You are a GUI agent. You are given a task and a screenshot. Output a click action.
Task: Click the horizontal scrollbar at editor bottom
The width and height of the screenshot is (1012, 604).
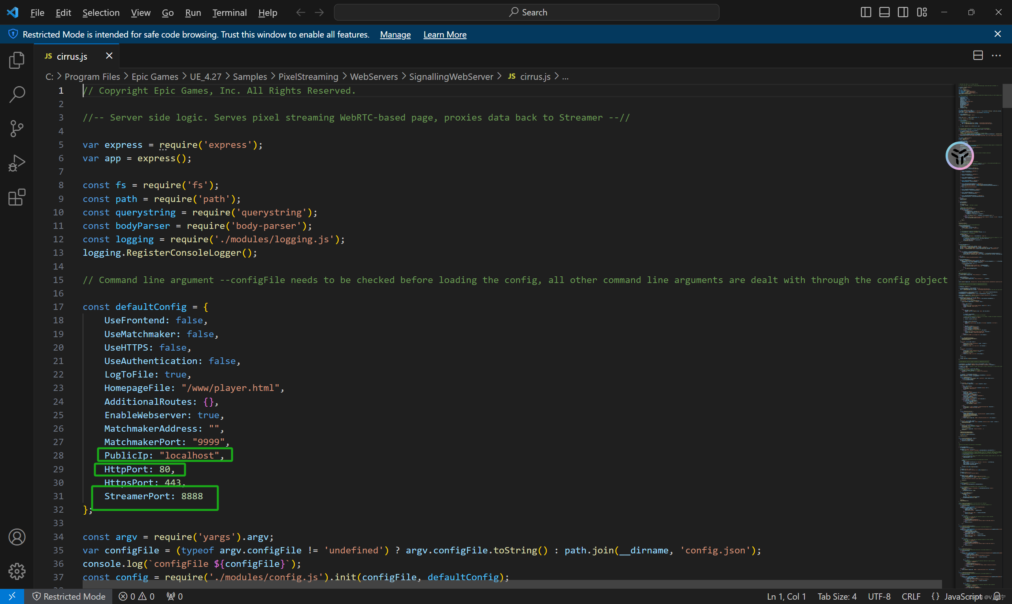[x=512, y=584]
